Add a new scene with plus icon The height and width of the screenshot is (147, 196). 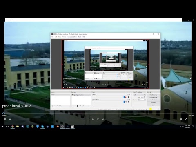tap(52, 106)
